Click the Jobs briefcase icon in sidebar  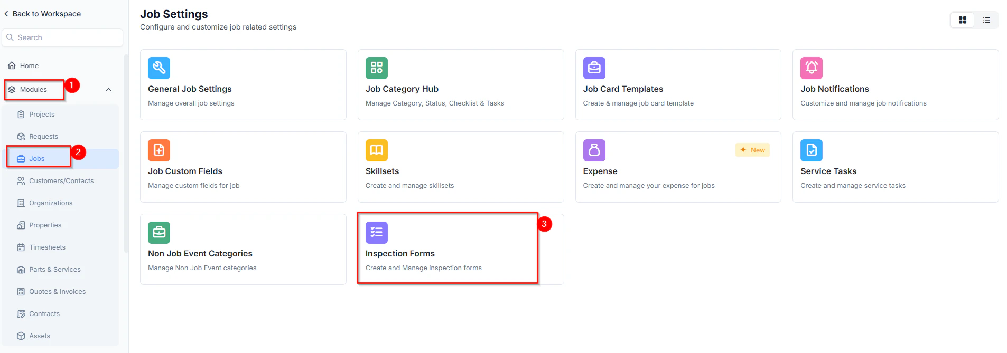click(21, 159)
